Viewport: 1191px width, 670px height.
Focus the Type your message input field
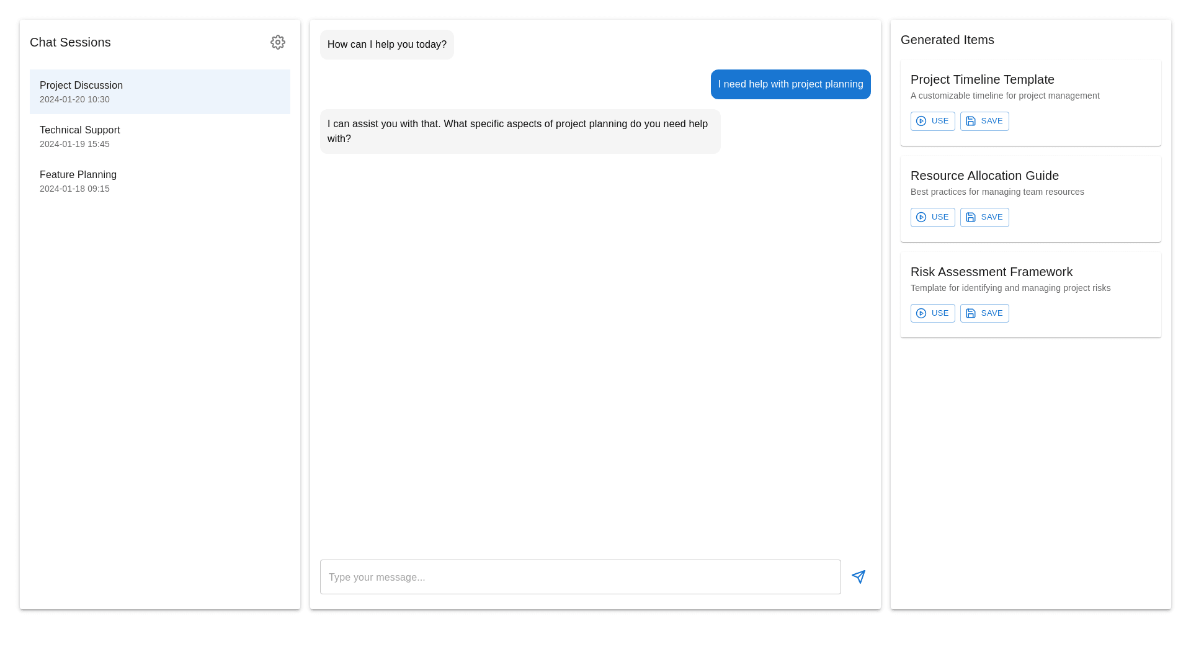[580, 577]
